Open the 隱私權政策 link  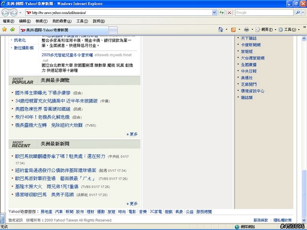[283, 220]
